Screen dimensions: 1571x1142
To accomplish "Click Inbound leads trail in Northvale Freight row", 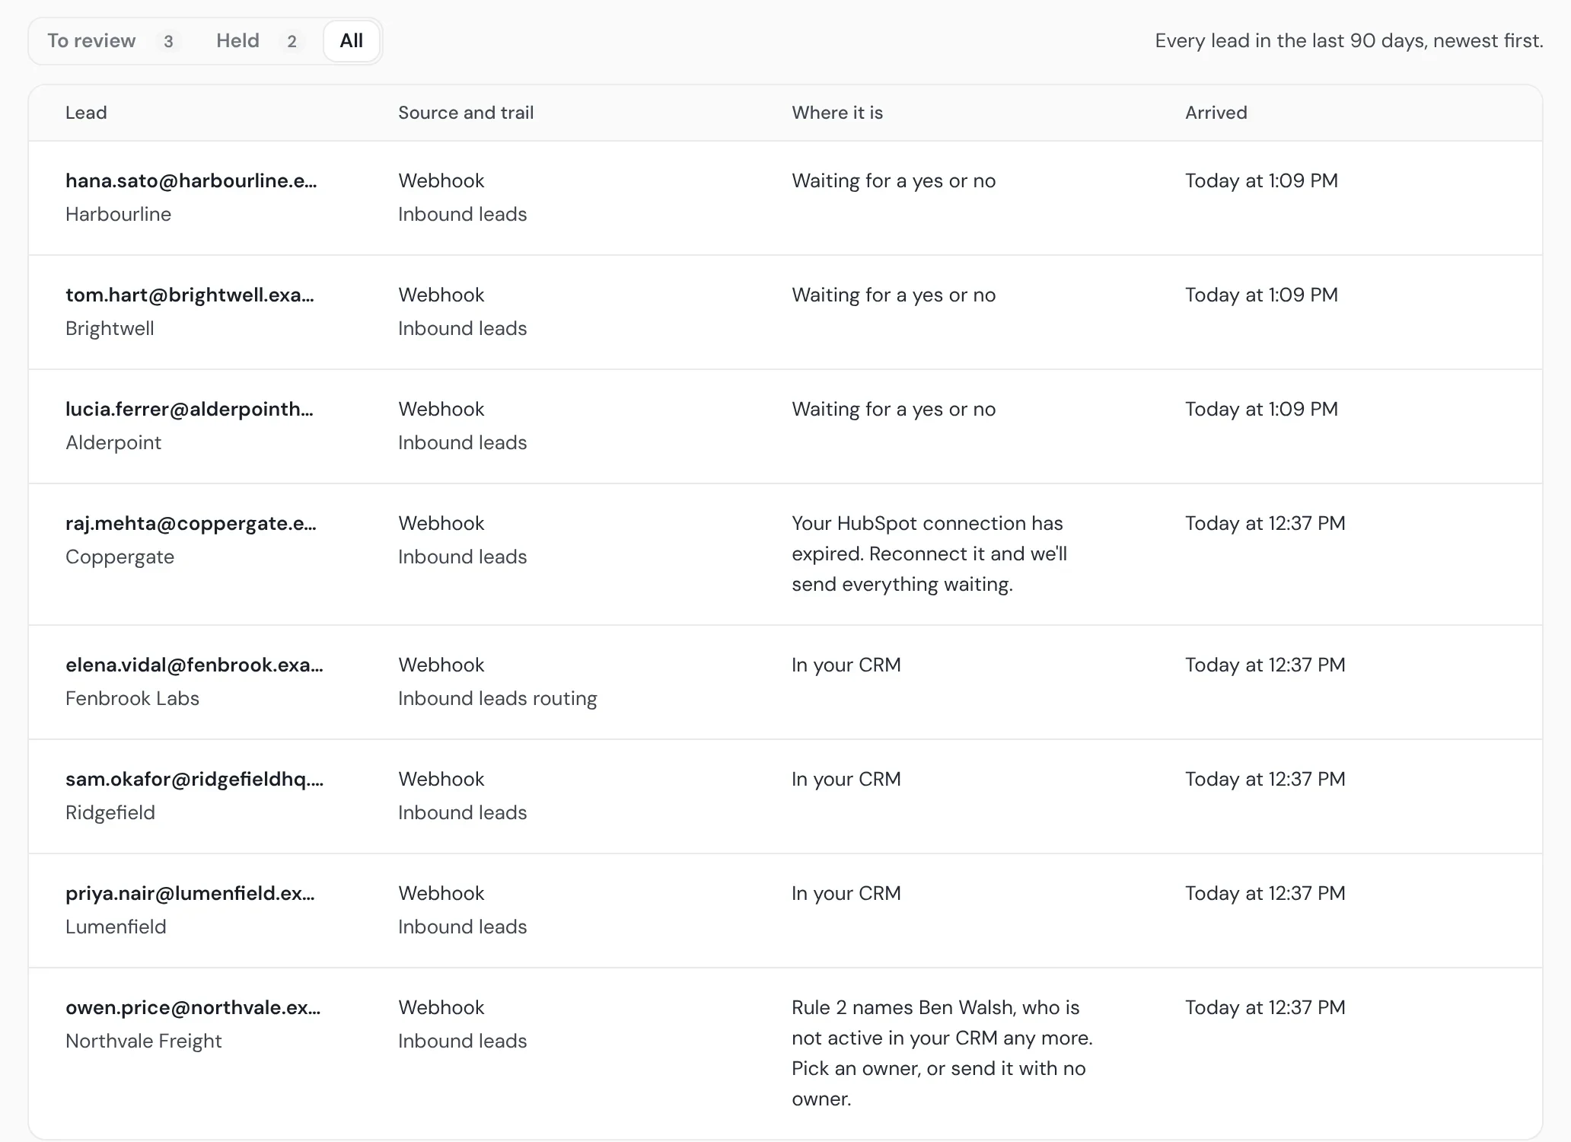I will [463, 1041].
